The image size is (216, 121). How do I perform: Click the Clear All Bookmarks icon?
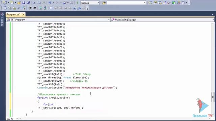pos(84,8)
